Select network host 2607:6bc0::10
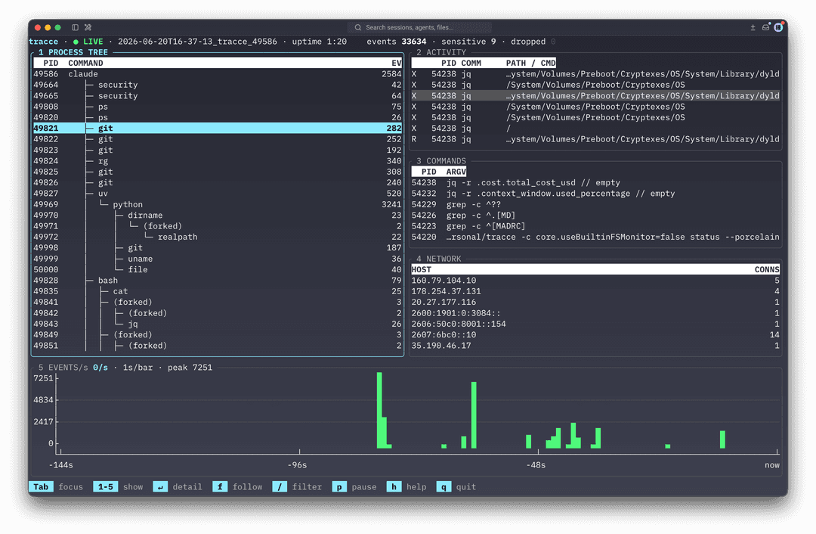The height and width of the screenshot is (534, 816). 595,335
